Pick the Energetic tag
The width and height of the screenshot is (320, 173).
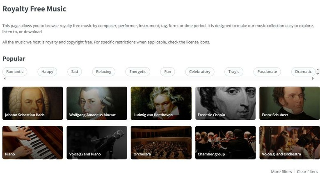[138, 72]
